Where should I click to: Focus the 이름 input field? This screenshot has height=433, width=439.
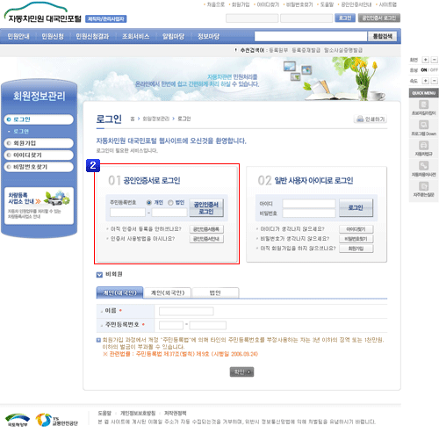click(186, 311)
